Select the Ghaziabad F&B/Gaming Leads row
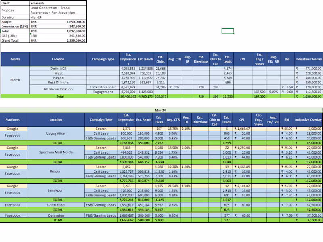 (x=101, y=205)
